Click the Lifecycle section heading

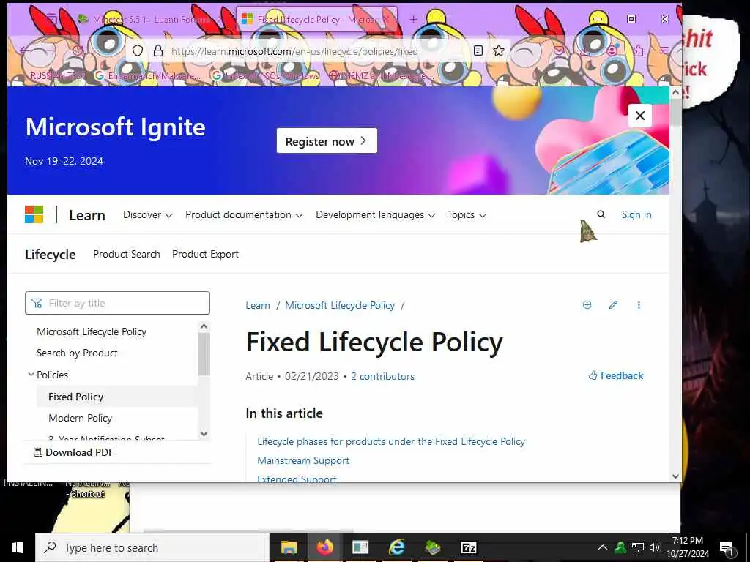(51, 254)
